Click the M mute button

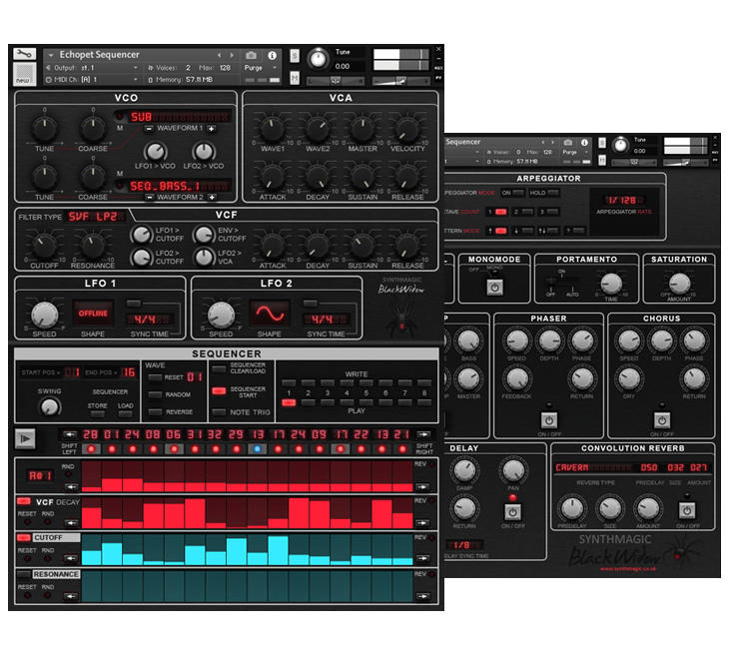(295, 78)
